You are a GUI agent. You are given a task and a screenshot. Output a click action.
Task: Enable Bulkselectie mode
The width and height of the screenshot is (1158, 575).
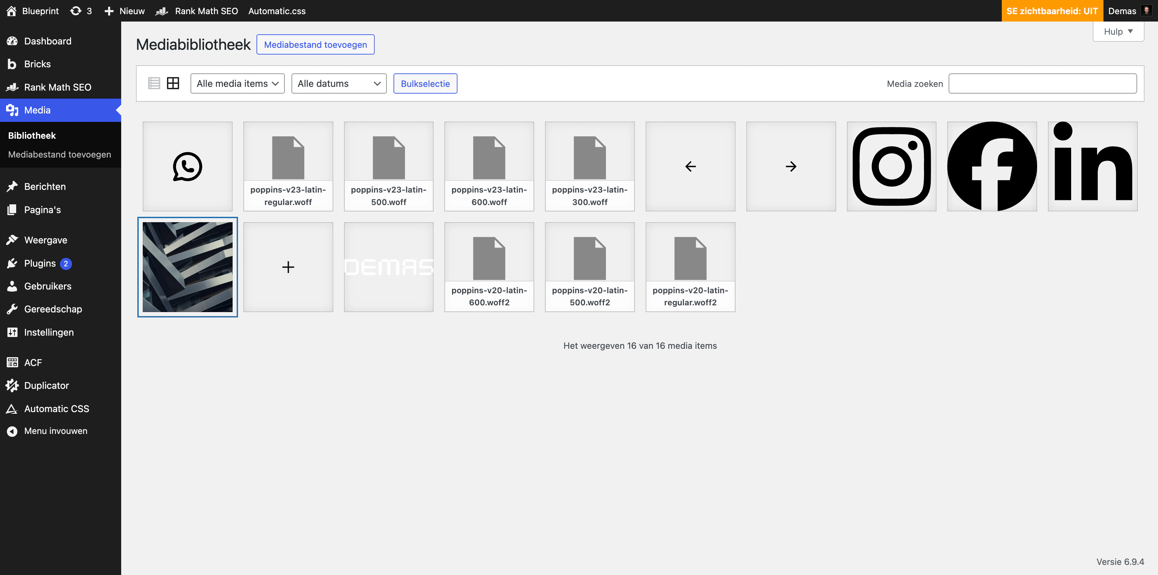pyautogui.click(x=425, y=83)
